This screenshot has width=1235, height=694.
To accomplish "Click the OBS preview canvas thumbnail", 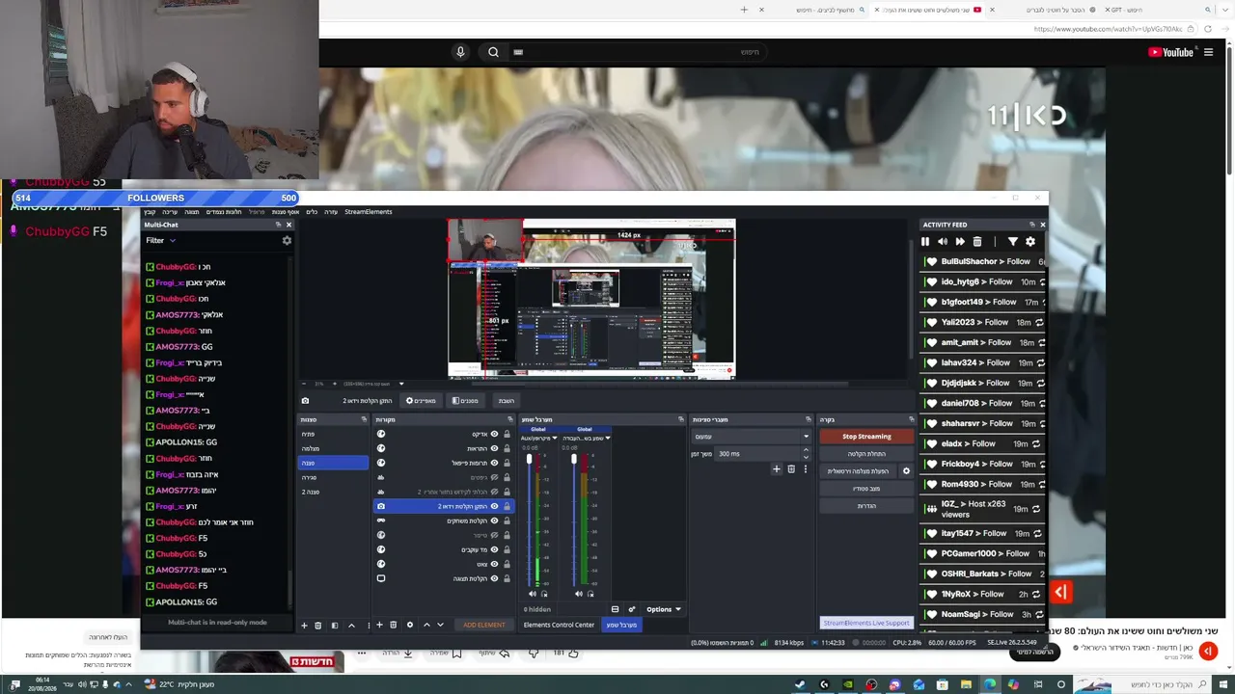I will pyautogui.click(x=591, y=299).
